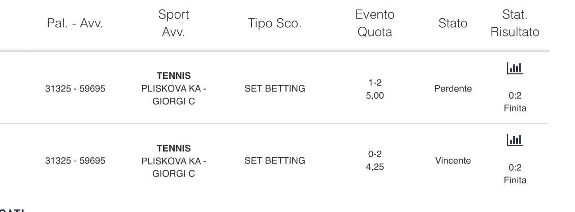
Task: Select the "Evento Quota" column header
Action: click(x=375, y=24)
